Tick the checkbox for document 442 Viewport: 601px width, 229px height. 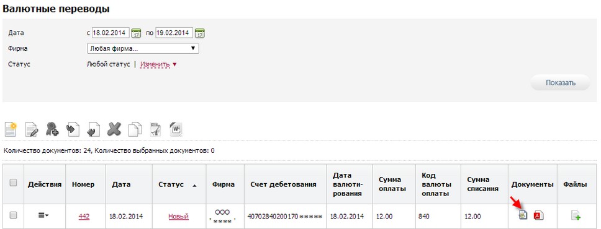pyautogui.click(x=13, y=215)
